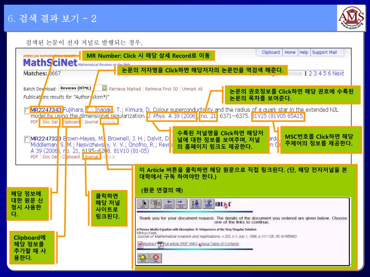
Task: Open Issue Table of Contents link
Action: (220, 244)
